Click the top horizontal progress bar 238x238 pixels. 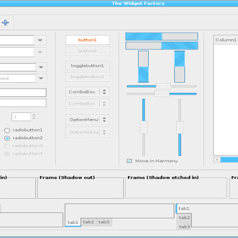(x=162, y=36)
